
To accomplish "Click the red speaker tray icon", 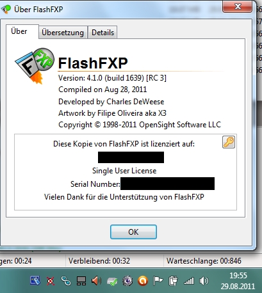I will point(97,281).
